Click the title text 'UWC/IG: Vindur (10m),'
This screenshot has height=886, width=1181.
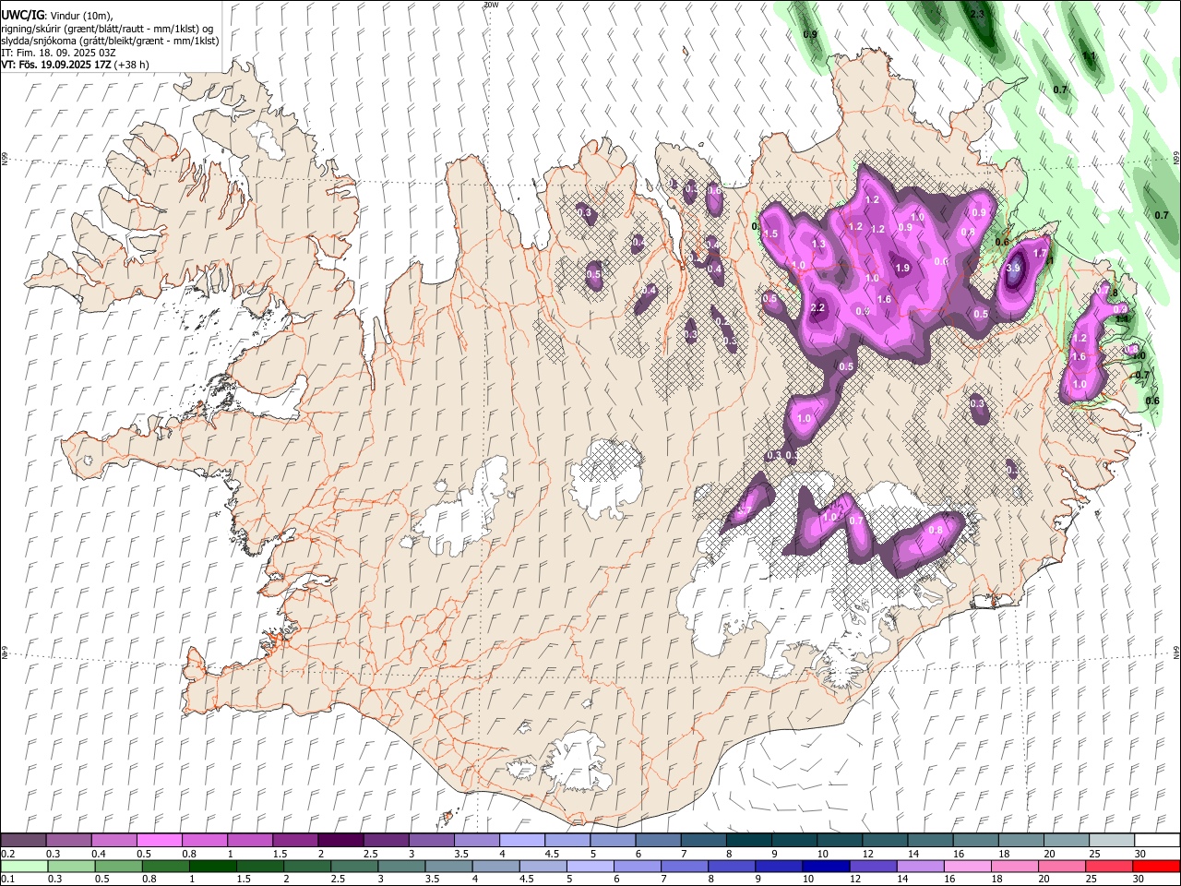coord(57,15)
